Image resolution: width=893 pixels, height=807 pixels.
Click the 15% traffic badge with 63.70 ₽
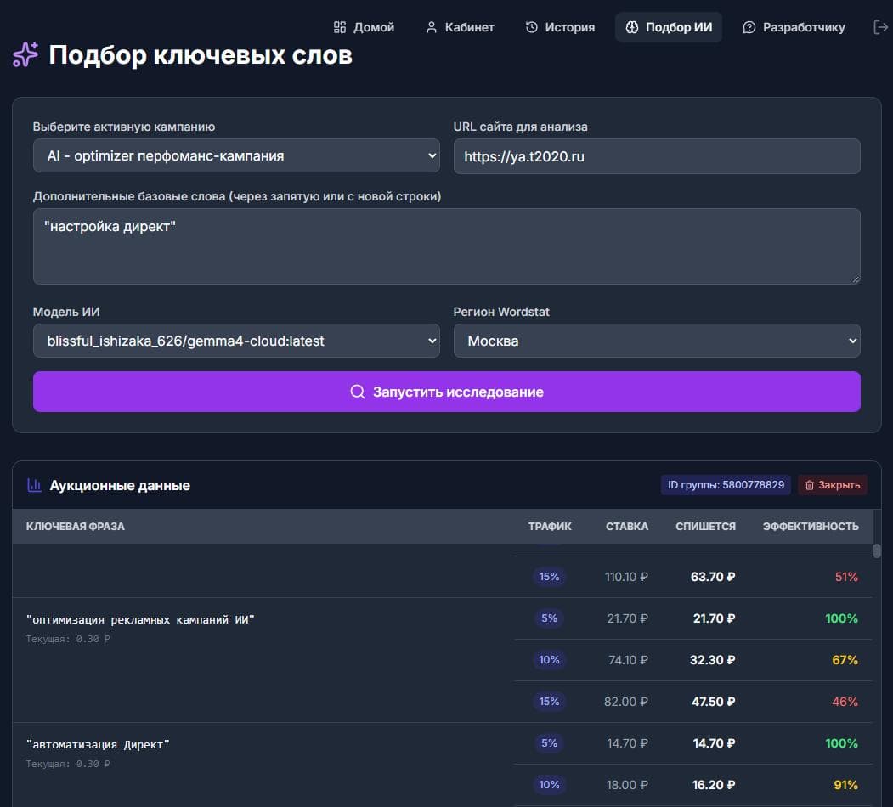click(x=549, y=576)
